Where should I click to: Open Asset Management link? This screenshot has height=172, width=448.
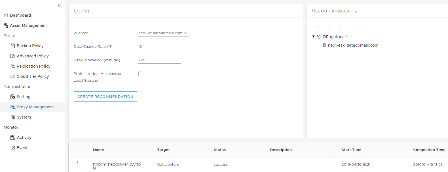point(28,25)
